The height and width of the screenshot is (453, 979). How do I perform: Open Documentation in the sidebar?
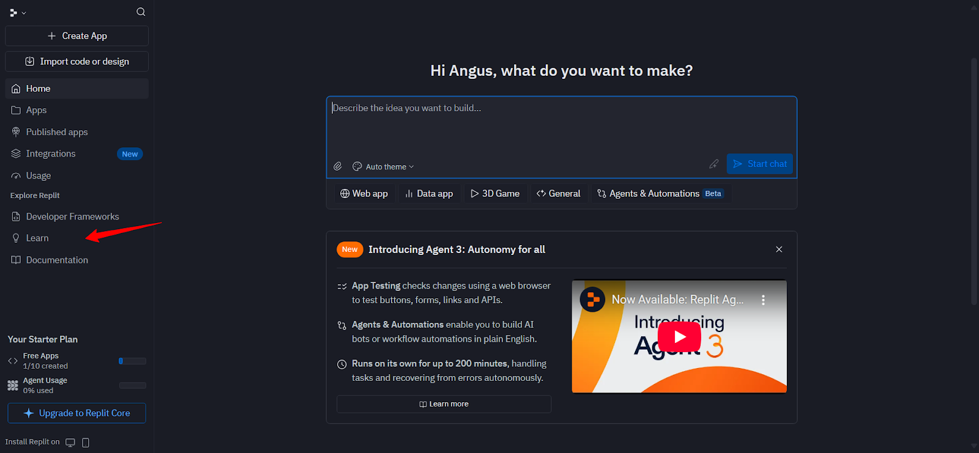pos(77,260)
